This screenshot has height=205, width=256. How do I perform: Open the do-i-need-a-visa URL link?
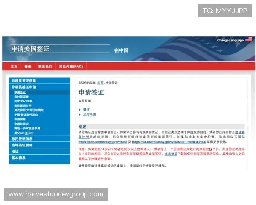[169, 142]
